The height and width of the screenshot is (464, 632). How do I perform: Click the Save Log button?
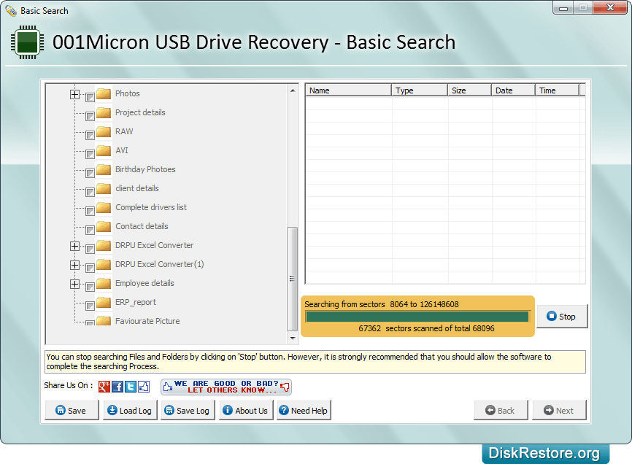click(x=188, y=411)
